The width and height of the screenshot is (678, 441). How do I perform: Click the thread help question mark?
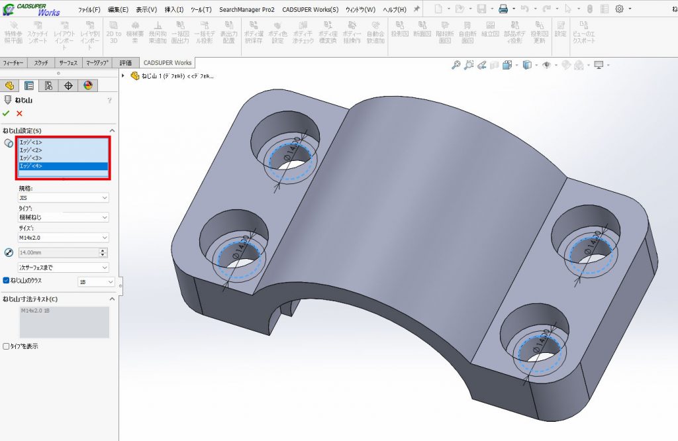(x=109, y=101)
